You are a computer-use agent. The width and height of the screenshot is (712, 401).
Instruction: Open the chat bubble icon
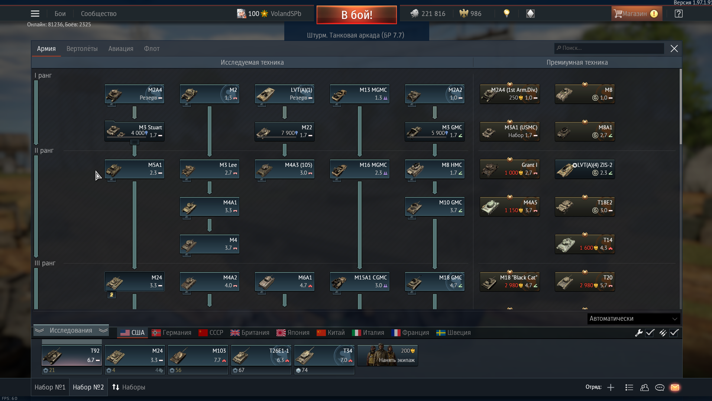point(660,388)
